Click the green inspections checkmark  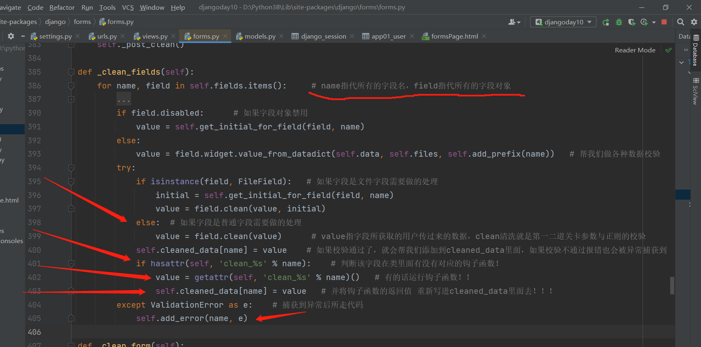[x=669, y=50]
